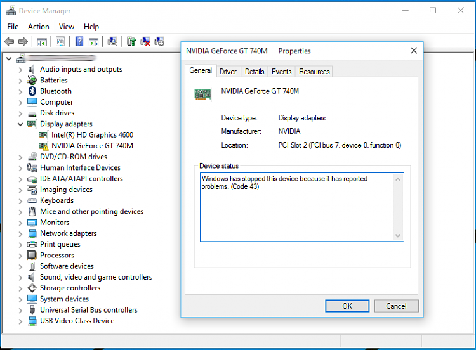476x350 pixels.
Task: Switch to the Driver tab
Action: (x=228, y=72)
